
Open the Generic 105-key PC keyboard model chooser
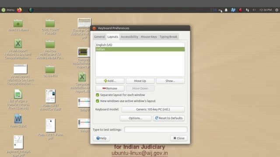coord(153,109)
